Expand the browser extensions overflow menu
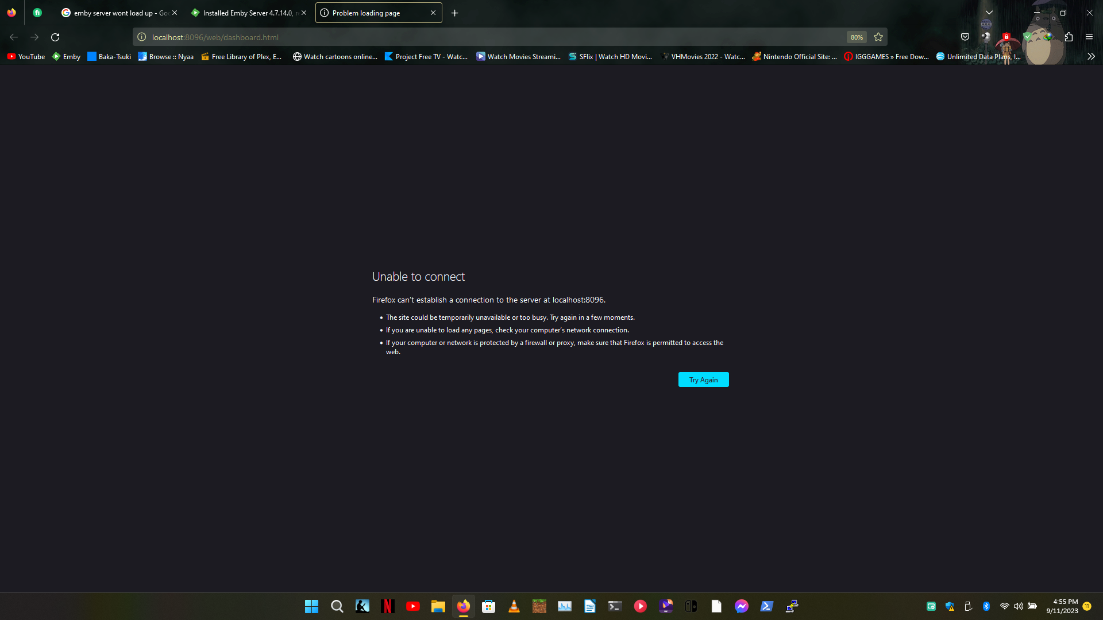 point(1069,37)
